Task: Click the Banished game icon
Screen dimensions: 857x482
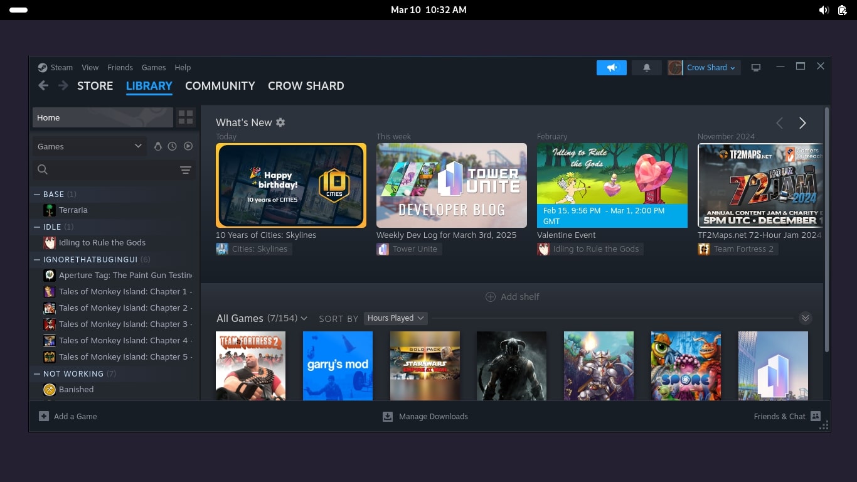Action: pyautogui.click(x=50, y=390)
